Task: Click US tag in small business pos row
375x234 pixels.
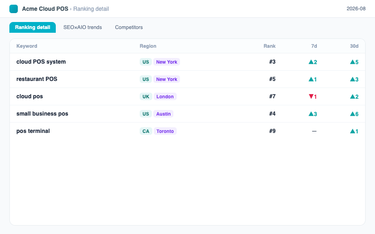Action: coord(146,114)
